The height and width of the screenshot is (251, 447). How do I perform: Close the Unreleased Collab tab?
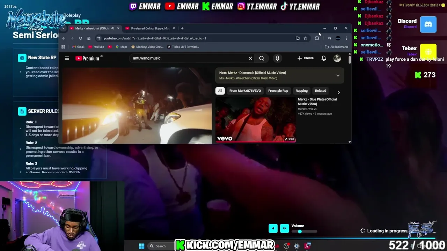coord(174,28)
